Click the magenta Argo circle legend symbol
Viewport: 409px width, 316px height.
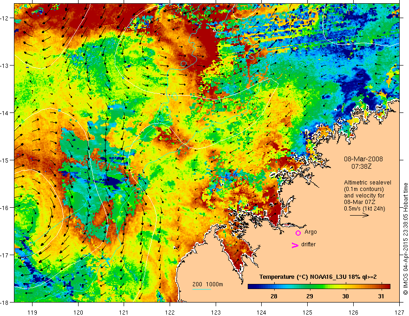[x=298, y=233]
